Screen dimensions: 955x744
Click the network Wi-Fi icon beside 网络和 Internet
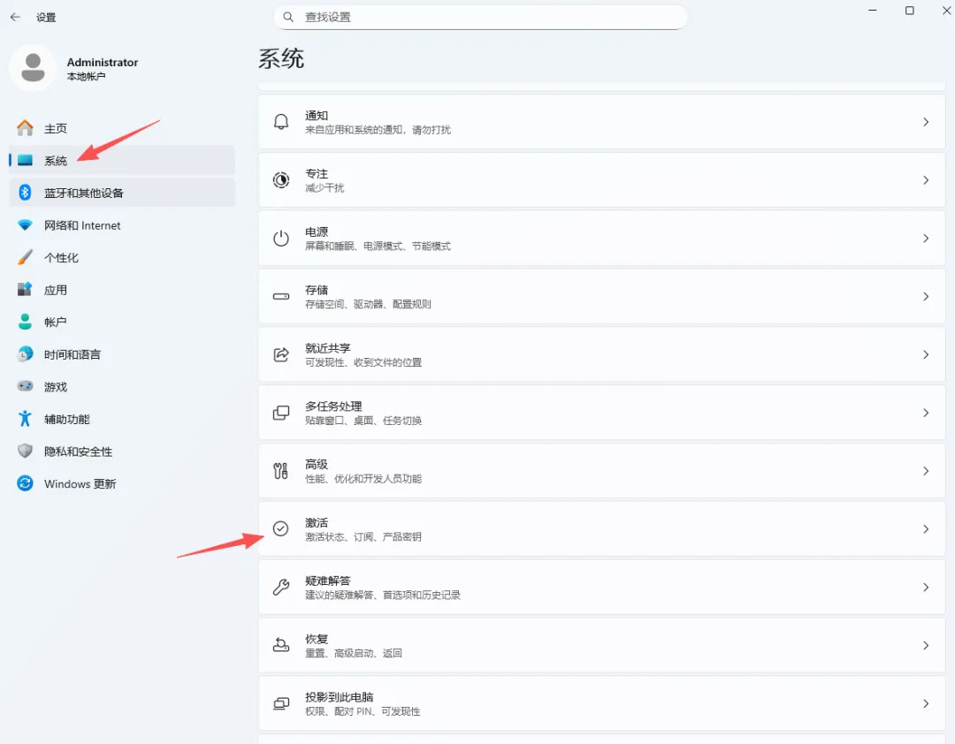pos(25,224)
